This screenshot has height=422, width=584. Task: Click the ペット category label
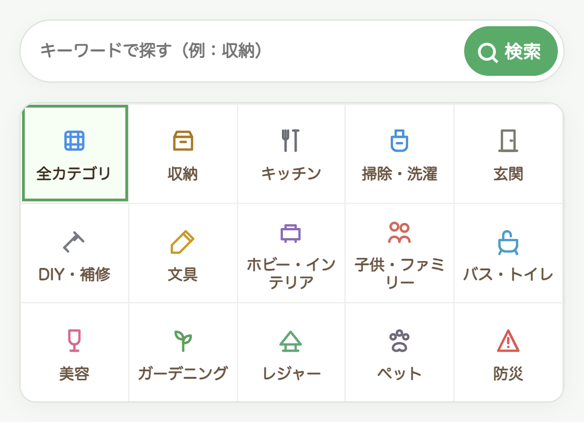tap(399, 374)
